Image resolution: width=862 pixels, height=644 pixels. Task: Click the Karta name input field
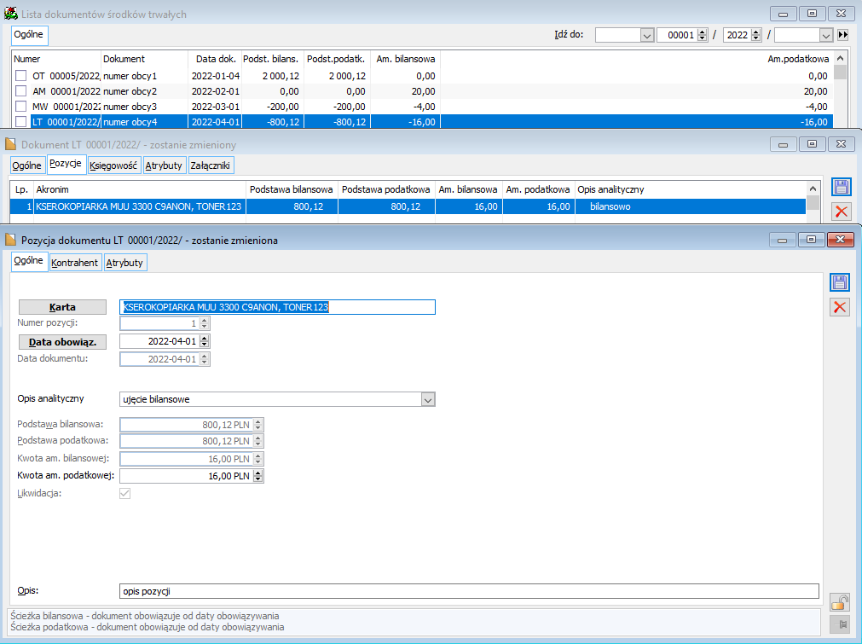(277, 307)
